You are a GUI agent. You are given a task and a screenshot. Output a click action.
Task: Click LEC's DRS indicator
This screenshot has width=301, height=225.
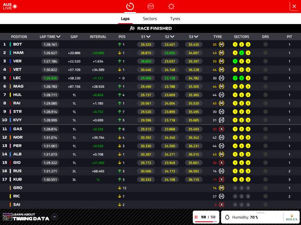click(x=265, y=78)
